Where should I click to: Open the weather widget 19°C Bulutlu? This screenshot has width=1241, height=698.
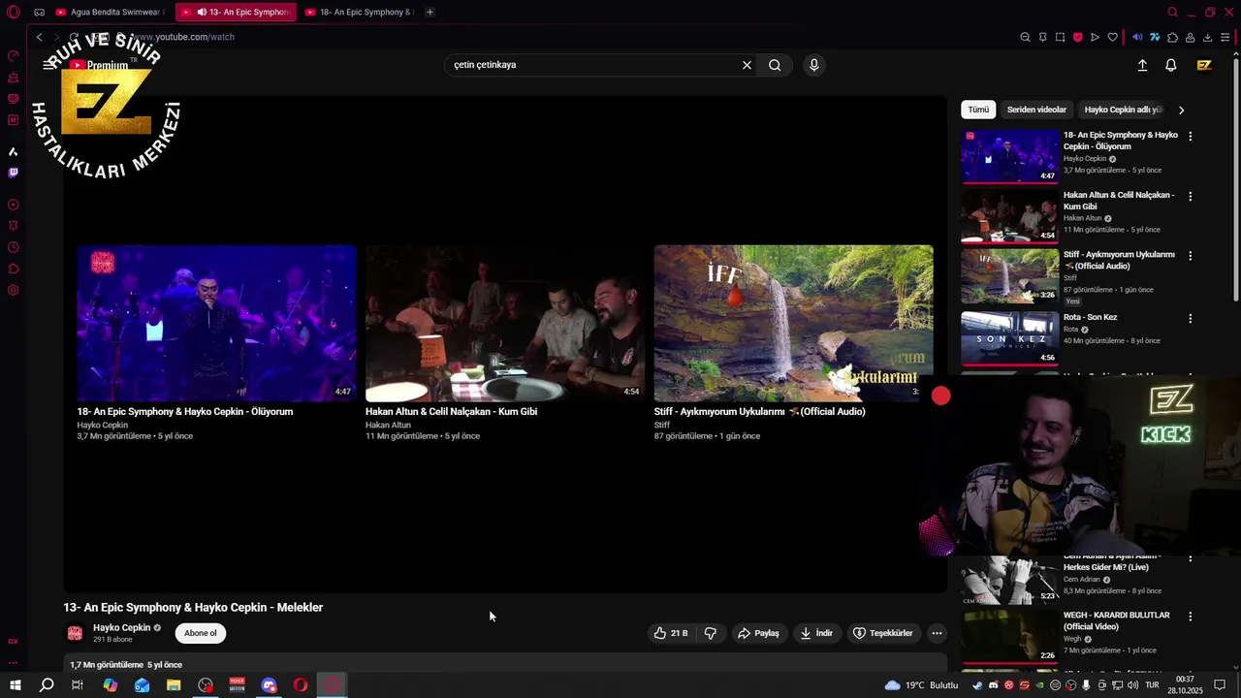pos(921,685)
